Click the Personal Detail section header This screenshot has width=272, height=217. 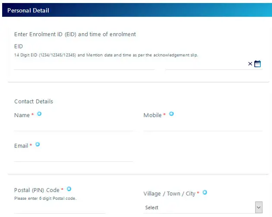(28, 10)
